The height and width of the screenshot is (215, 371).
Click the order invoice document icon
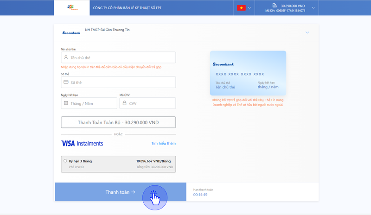pos(275,6)
